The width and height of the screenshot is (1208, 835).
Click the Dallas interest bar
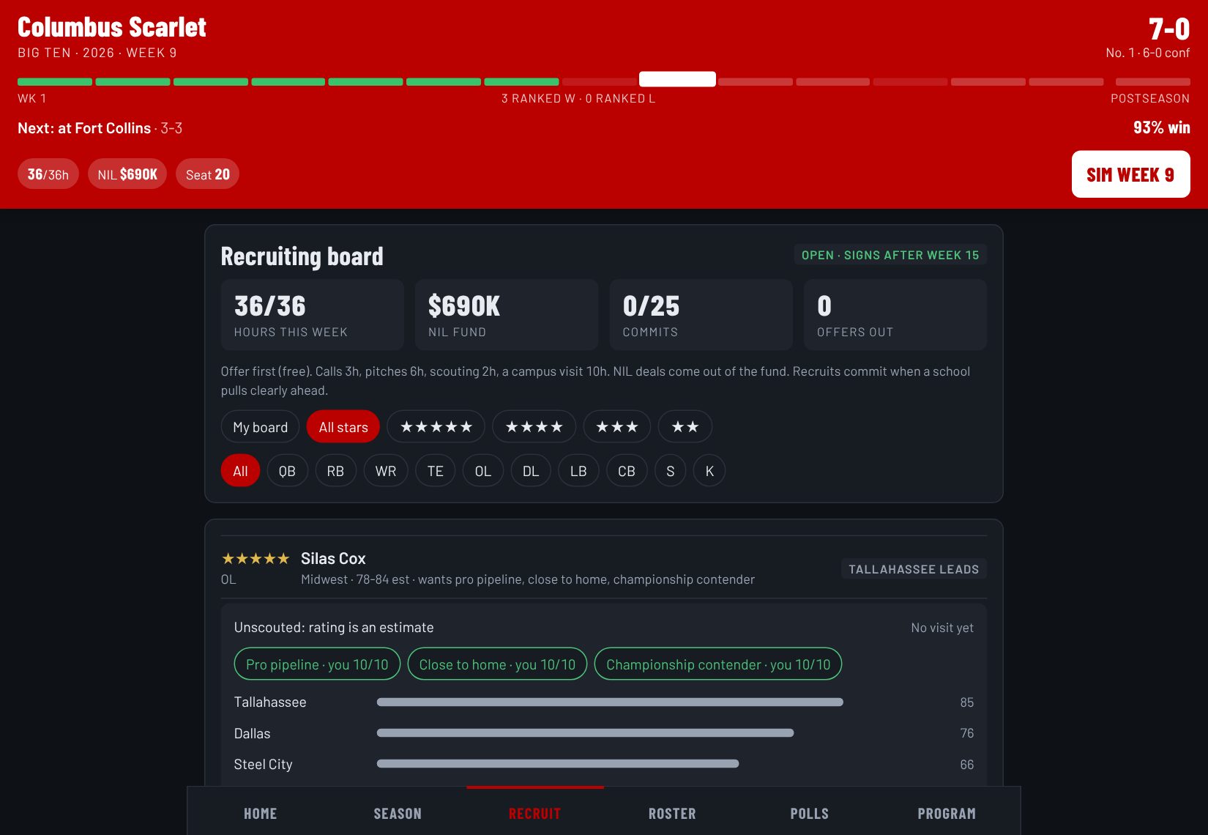(x=585, y=733)
